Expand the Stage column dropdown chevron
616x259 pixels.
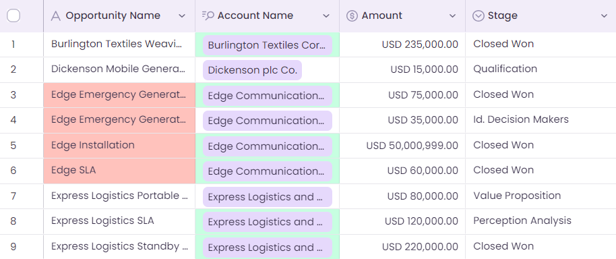click(605, 16)
